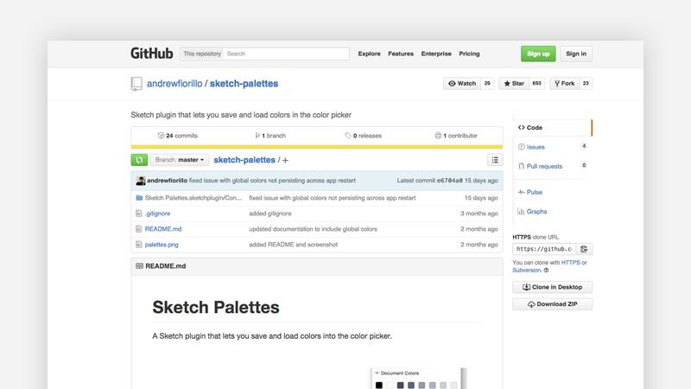Viewport: 691px width, 389px height.
Task: Click the people icon beside 1 contributor
Action: pos(438,136)
